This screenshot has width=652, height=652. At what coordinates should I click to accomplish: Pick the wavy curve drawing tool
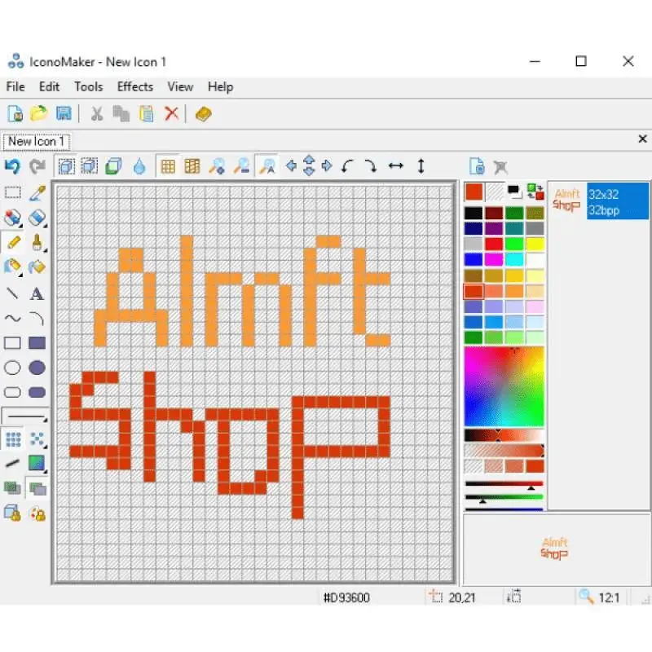click(x=12, y=319)
